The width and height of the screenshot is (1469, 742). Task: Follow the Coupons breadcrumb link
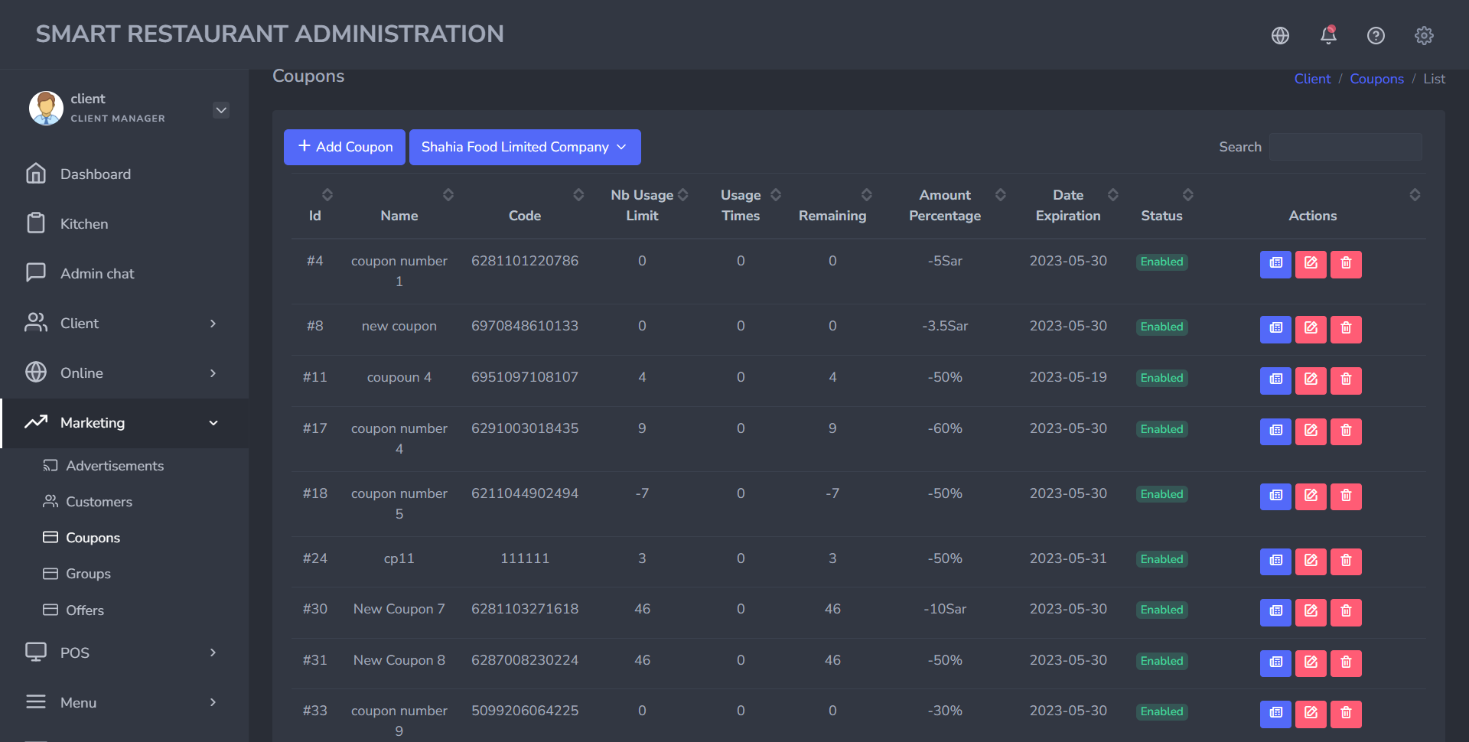pos(1376,79)
